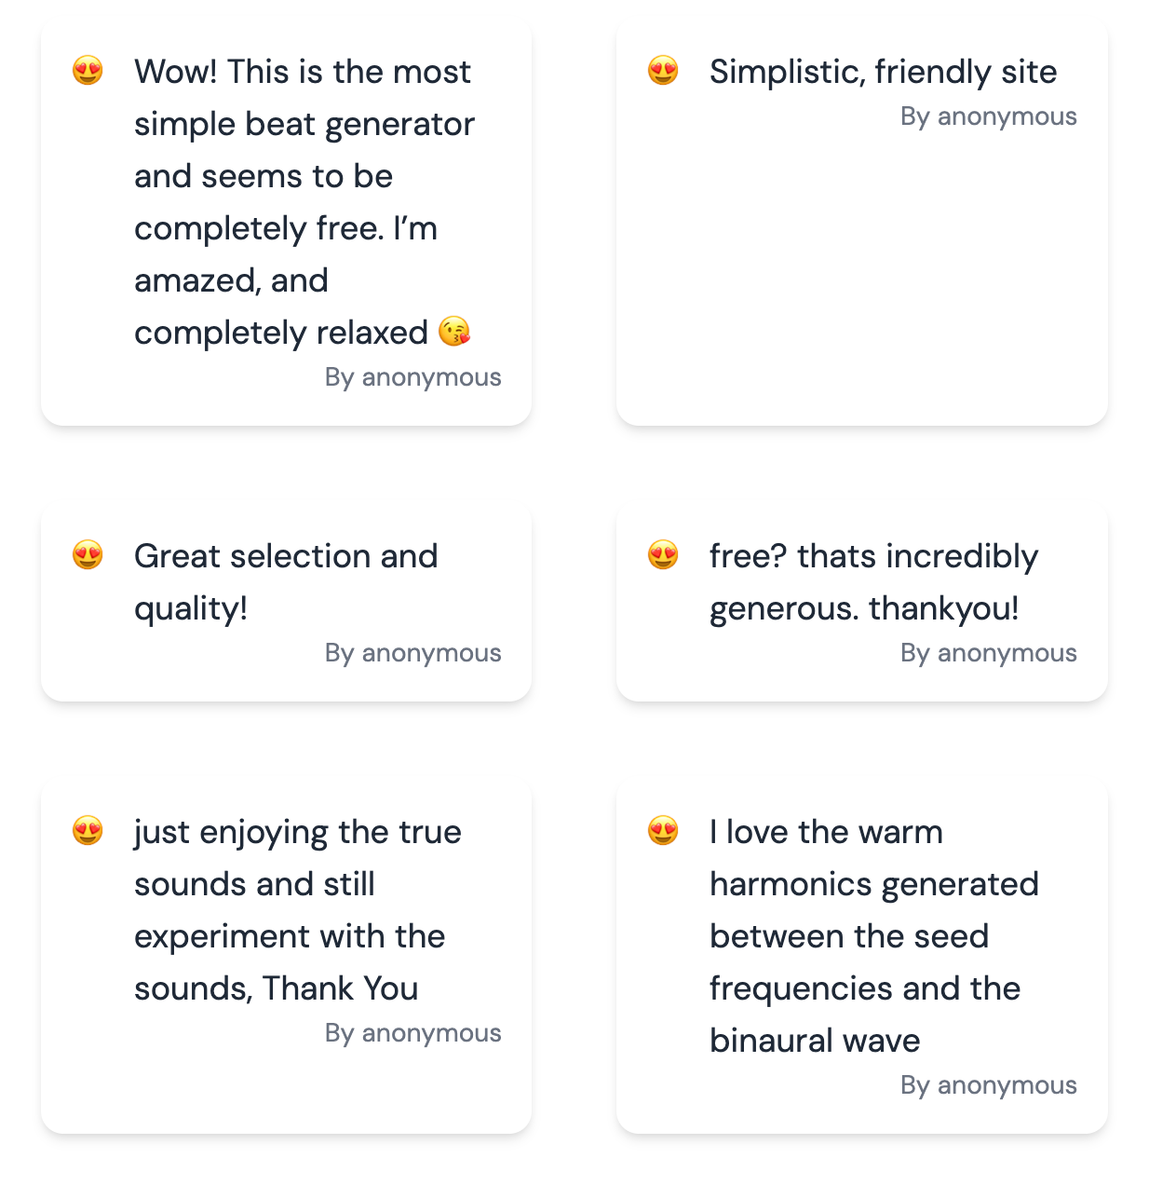Select the 'Wow! This is the most' review text

304,202
